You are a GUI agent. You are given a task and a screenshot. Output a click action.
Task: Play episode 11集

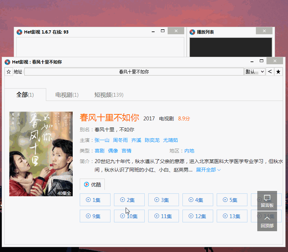pyautogui.click(x=163, y=216)
